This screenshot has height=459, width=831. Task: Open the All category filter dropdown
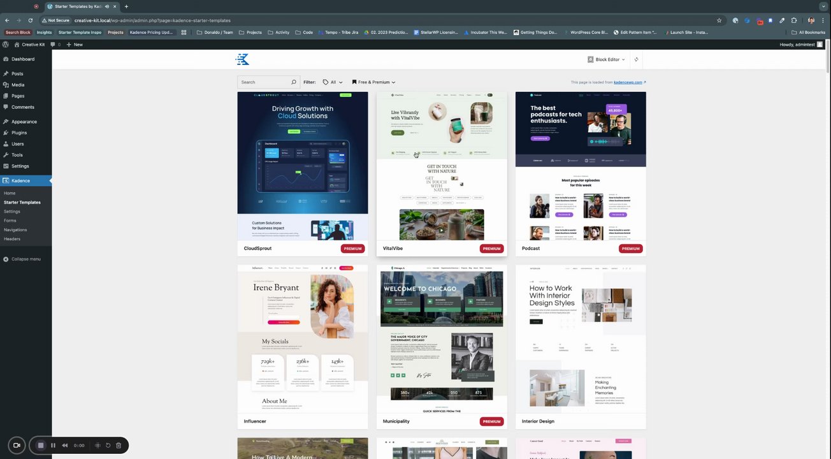point(333,82)
